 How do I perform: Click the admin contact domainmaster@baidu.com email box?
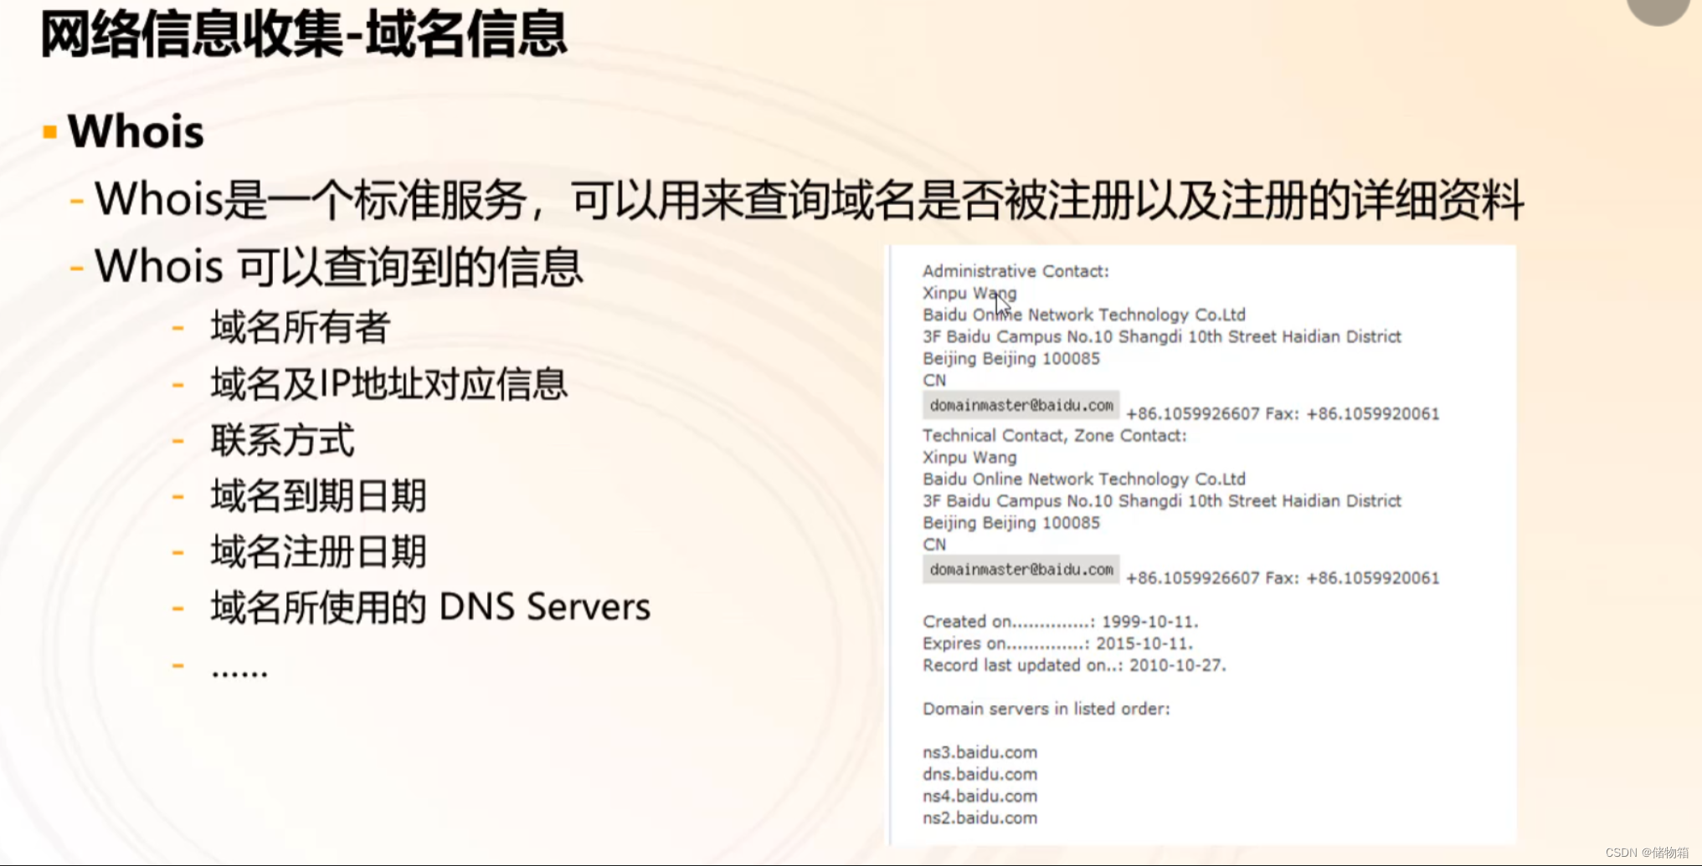(x=1021, y=405)
